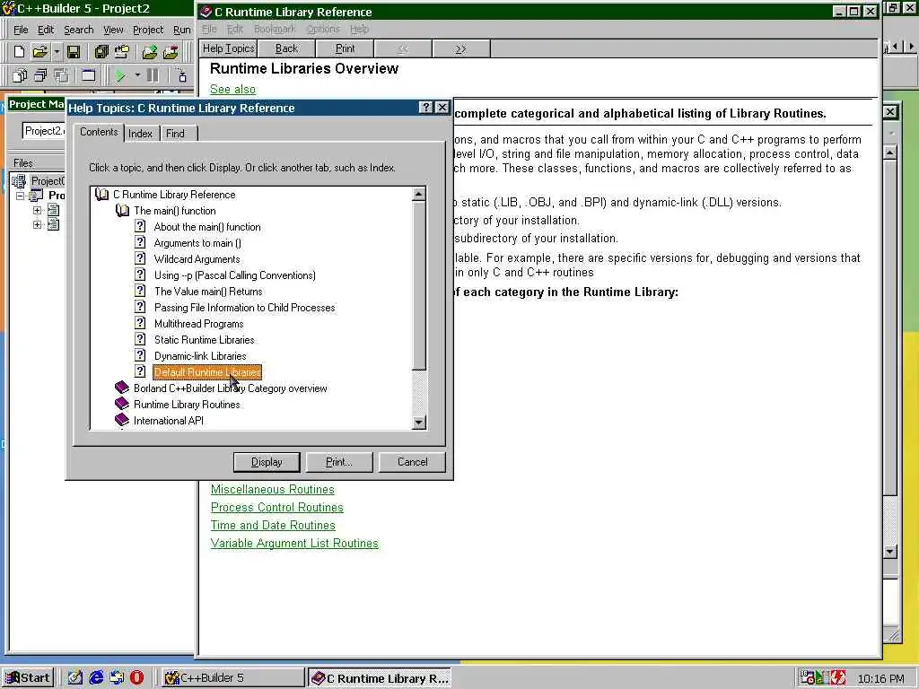Open the View menu in C++Builder
919x689 pixels.
[113, 30]
